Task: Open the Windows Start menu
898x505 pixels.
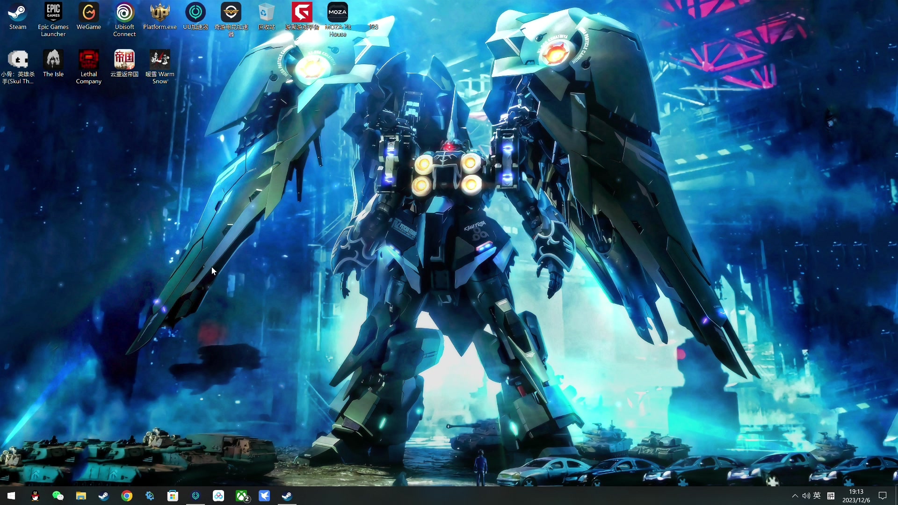Action: [11, 496]
